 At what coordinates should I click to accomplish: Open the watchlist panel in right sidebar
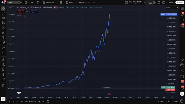coord(182,8)
